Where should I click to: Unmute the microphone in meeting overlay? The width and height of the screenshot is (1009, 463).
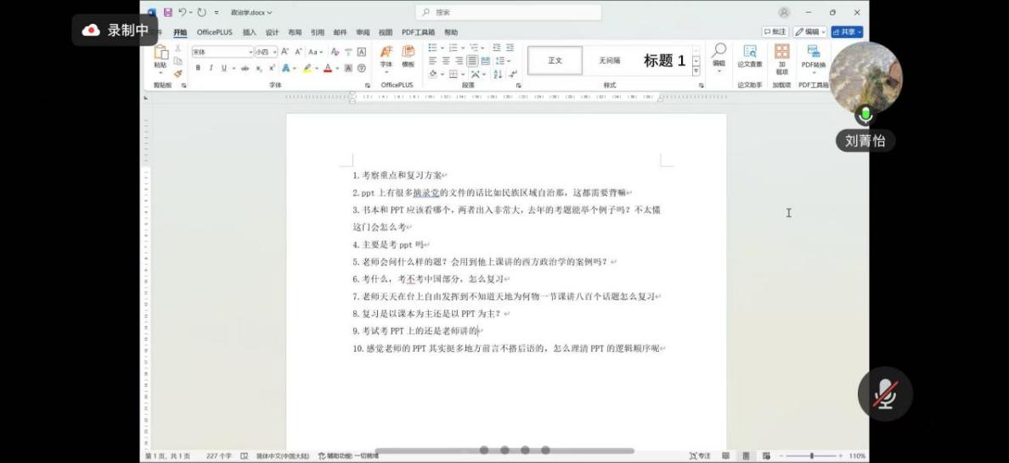[885, 393]
